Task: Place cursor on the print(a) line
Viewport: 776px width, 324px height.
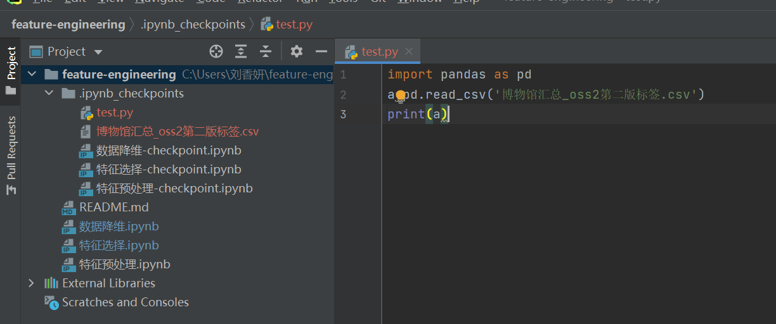Action: point(418,115)
